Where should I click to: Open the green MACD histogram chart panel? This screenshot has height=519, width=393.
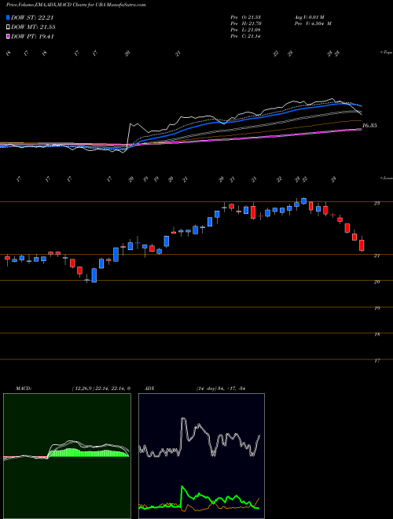[67, 456]
